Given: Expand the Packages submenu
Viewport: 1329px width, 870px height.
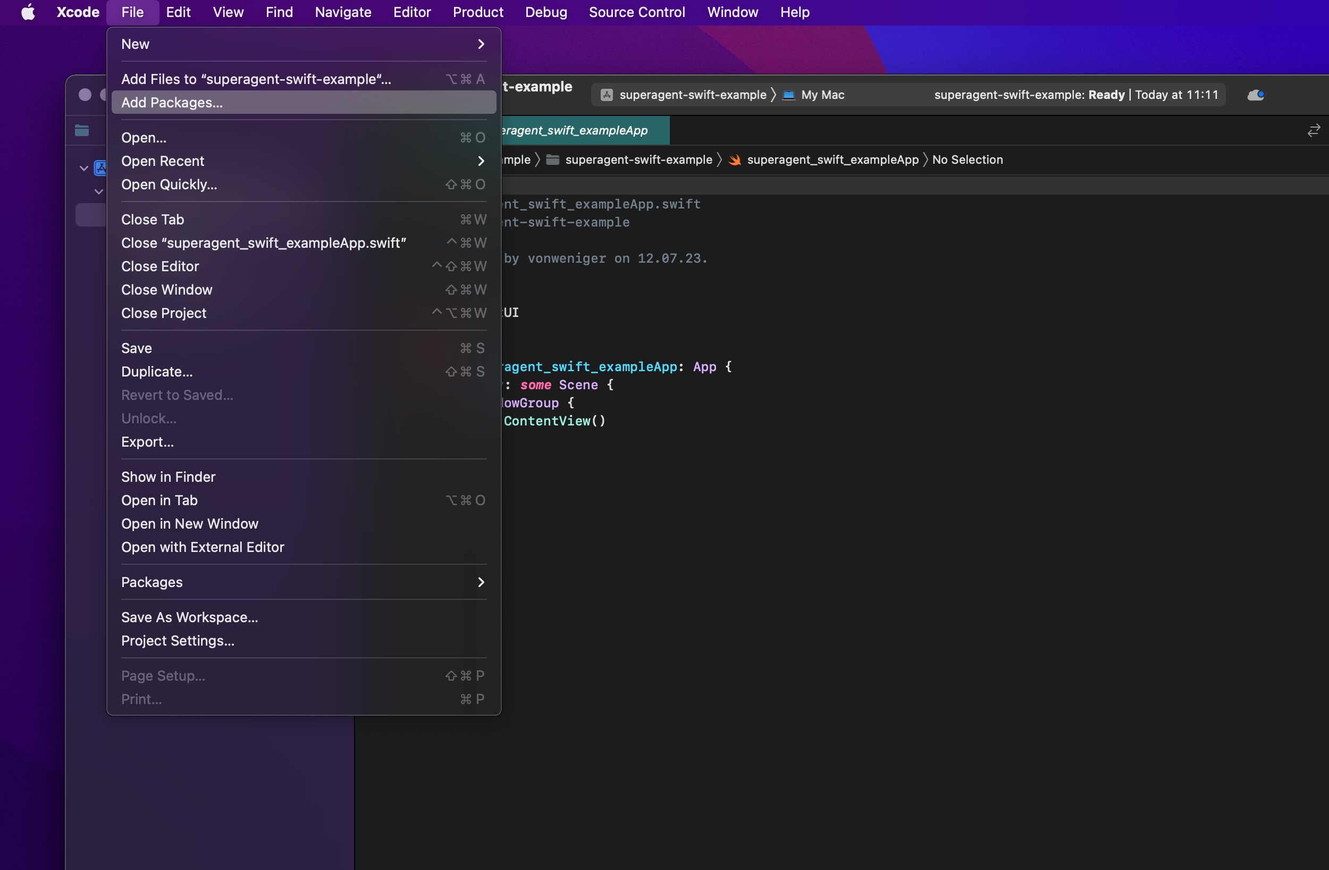Looking at the screenshot, I should (x=304, y=583).
